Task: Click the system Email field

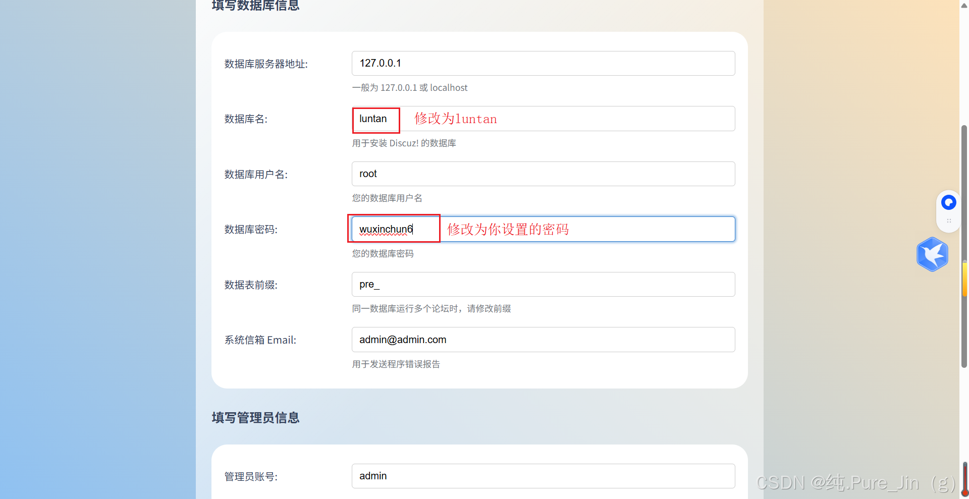Action: point(543,340)
